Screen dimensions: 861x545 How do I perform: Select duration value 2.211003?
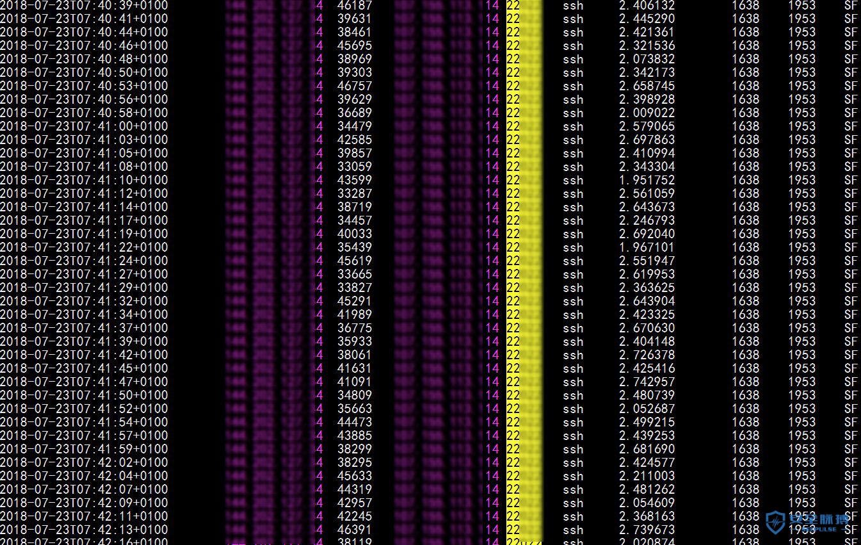click(x=647, y=476)
